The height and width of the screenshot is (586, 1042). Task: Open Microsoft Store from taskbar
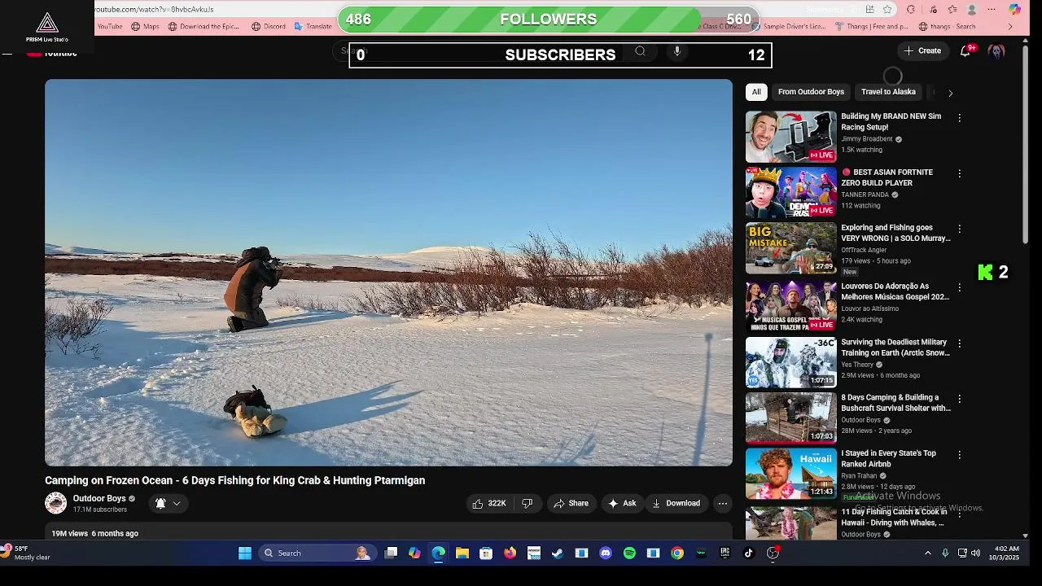486,553
